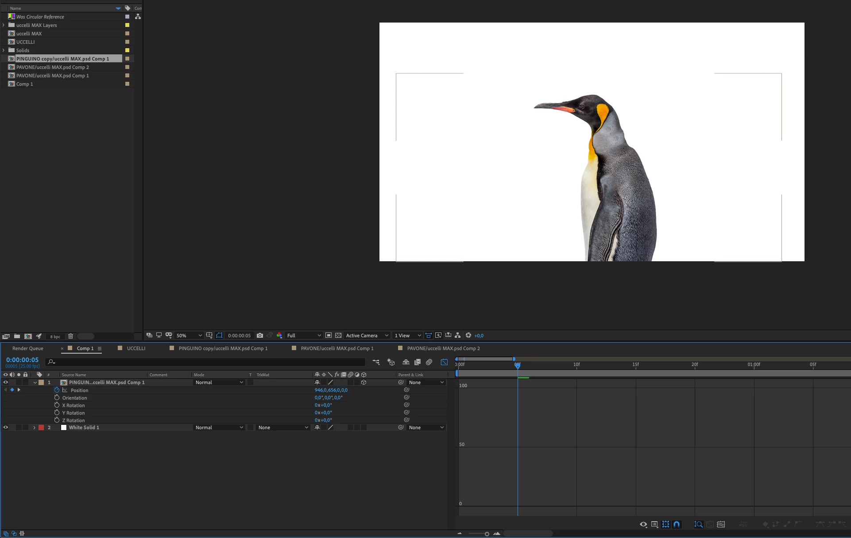Toggle the Position property stopwatch
Screen dimensions: 851x538
57,390
